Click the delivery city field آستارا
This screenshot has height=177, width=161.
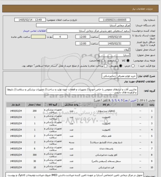coord(115,55)
